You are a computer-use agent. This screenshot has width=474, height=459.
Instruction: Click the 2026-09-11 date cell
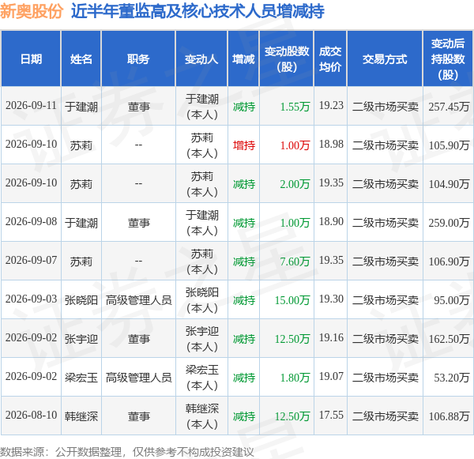pyautogui.click(x=31, y=106)
